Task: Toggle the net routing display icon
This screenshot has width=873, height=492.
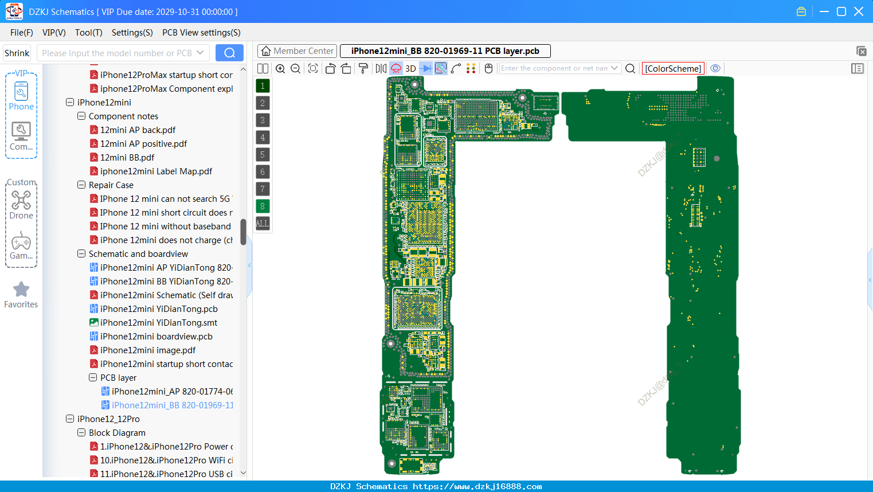Action: 441,68
